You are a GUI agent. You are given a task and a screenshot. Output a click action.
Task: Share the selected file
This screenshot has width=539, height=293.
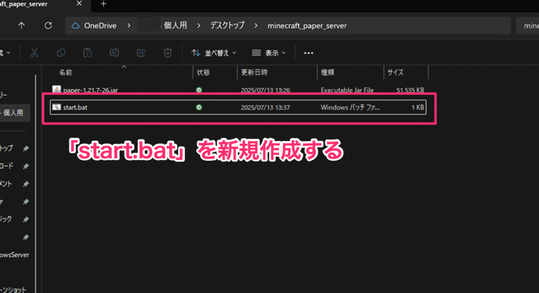[x=141, y=53]
